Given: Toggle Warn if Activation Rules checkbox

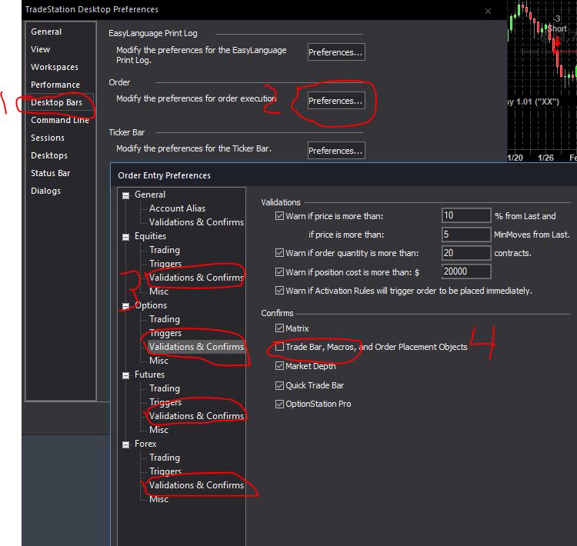Looking at the screenshot, I should pyautogui.click(x=280, y=290).
